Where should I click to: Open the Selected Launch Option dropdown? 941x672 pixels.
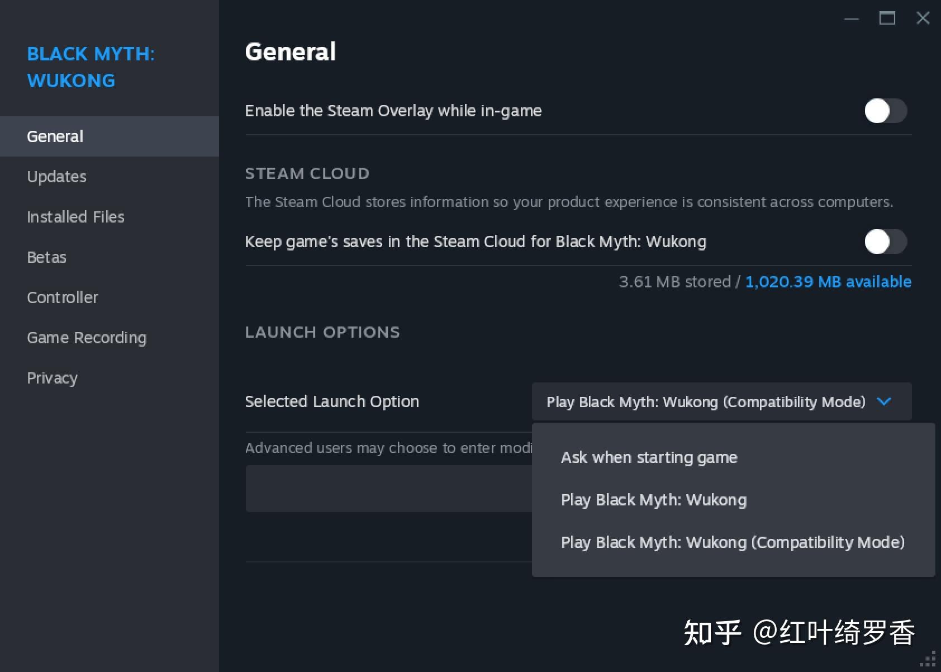pyautogui.click(x=721, y=401)
